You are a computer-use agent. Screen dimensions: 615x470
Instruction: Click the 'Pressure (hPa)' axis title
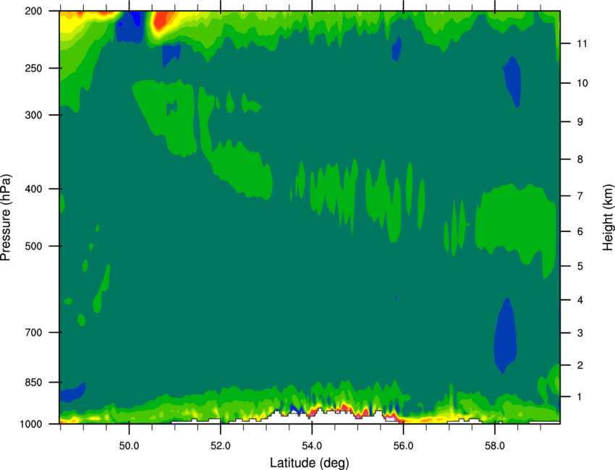click(6, 217)
